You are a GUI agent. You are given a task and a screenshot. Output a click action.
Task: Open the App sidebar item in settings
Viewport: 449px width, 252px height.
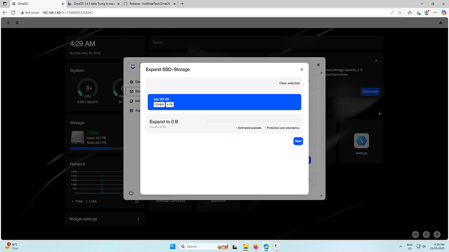click(135, 111)
